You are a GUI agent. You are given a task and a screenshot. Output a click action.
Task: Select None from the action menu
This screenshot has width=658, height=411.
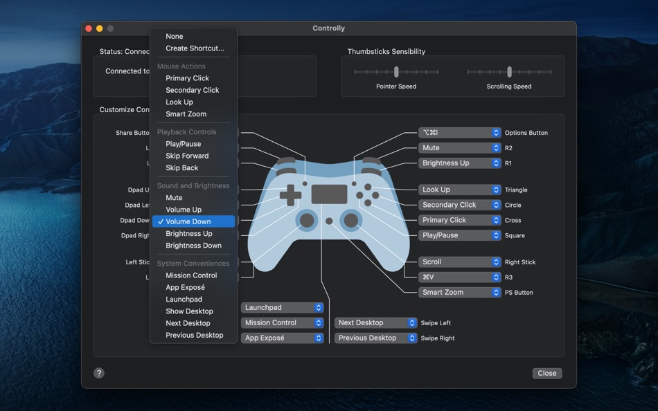193,37
